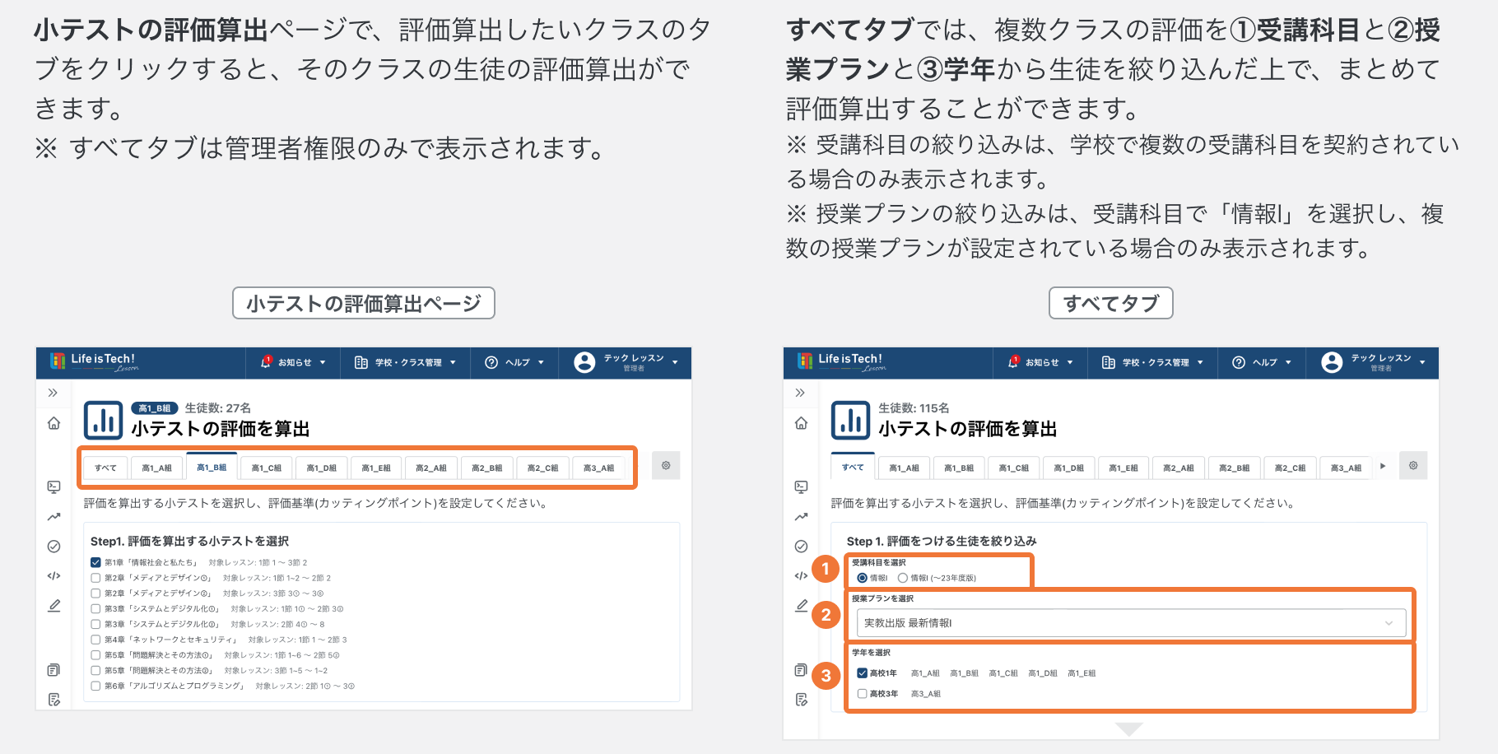Screen dimensions: 1498x754
Task: Uncheck 第1章「情報社会と私たち」 checkbox
Action: (x=95, y=562)
